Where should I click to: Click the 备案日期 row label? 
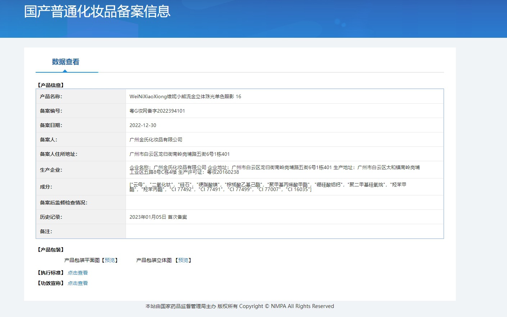pos(51,125)
